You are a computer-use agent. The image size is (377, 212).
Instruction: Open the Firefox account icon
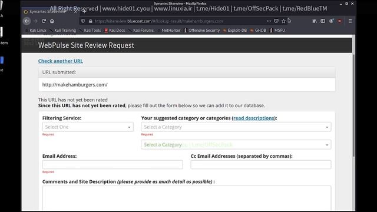click(x=331, y=21)
